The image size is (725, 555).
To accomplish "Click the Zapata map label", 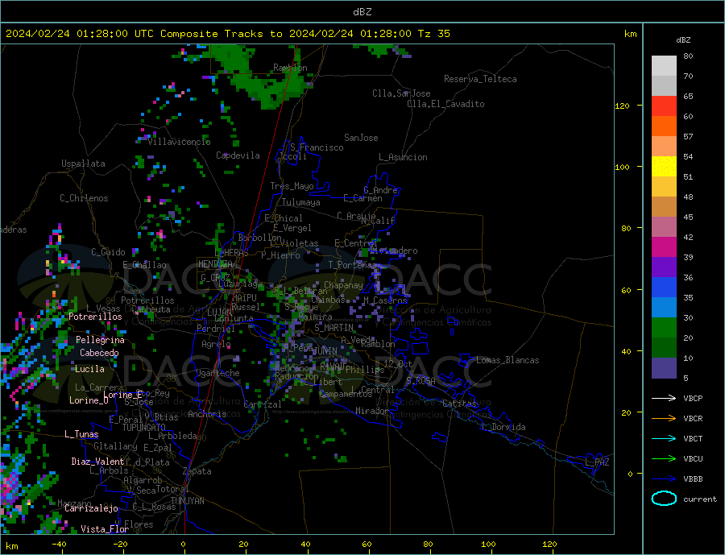I will (x=197, y=471).
